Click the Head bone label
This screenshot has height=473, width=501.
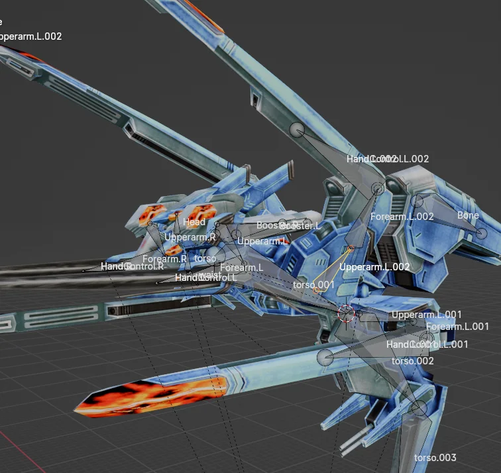coord(194,222)
